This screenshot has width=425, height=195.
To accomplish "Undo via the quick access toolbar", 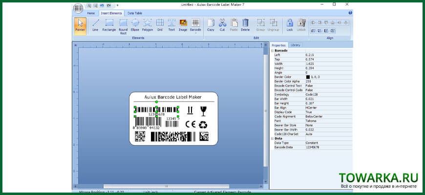I will [102, 5].
